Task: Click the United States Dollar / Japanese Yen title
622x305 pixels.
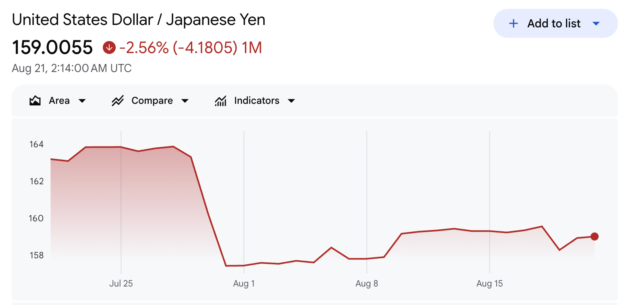Action: (x=139, y=20)
